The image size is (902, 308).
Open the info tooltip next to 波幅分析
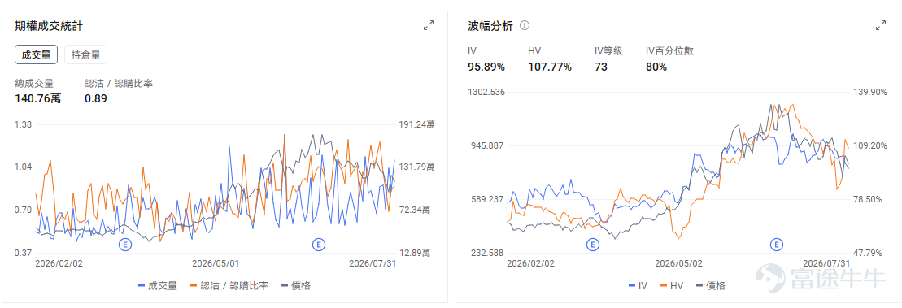(525, 25)
